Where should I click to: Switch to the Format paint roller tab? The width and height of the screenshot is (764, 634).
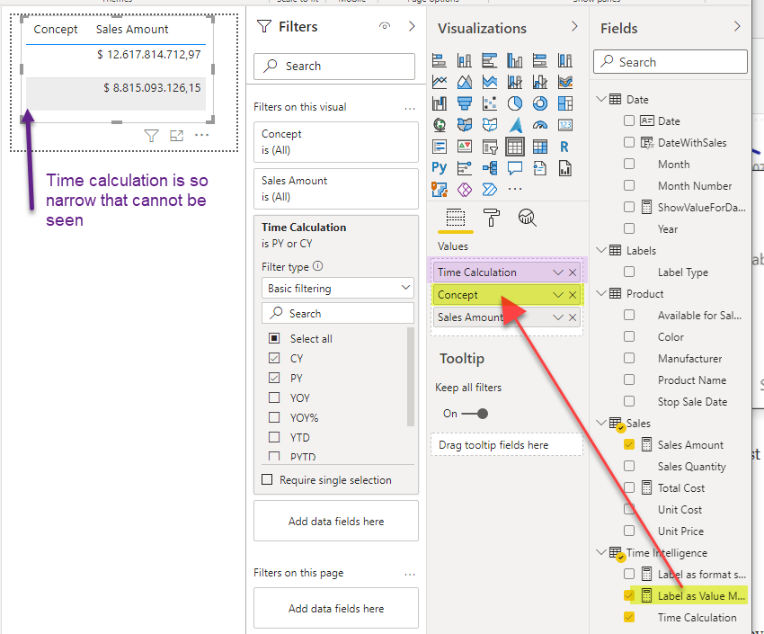click(492, 217)
